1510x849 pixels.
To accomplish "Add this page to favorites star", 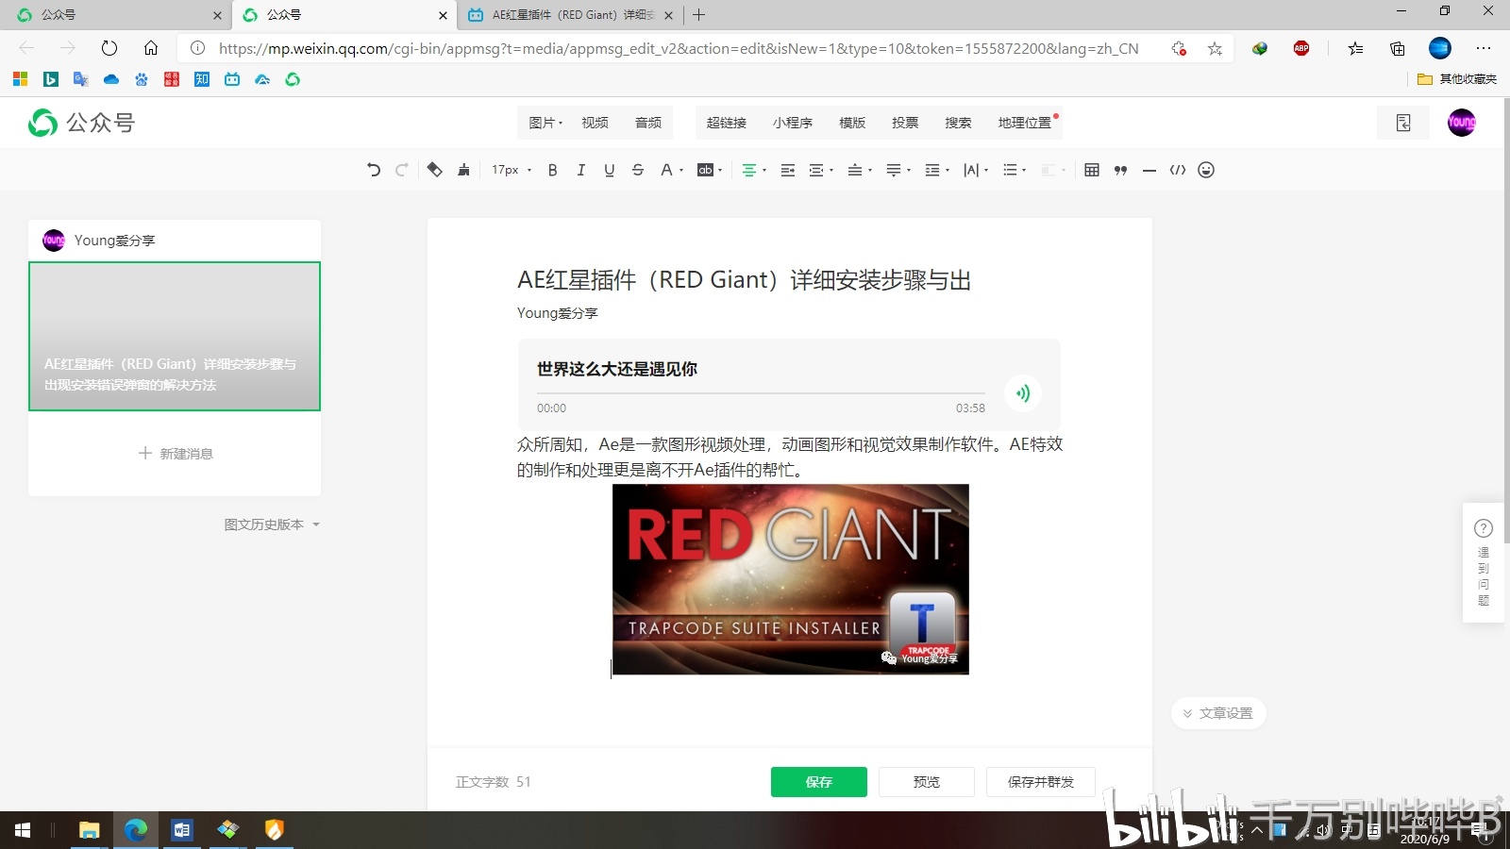I will click(x=1215, y=48).
